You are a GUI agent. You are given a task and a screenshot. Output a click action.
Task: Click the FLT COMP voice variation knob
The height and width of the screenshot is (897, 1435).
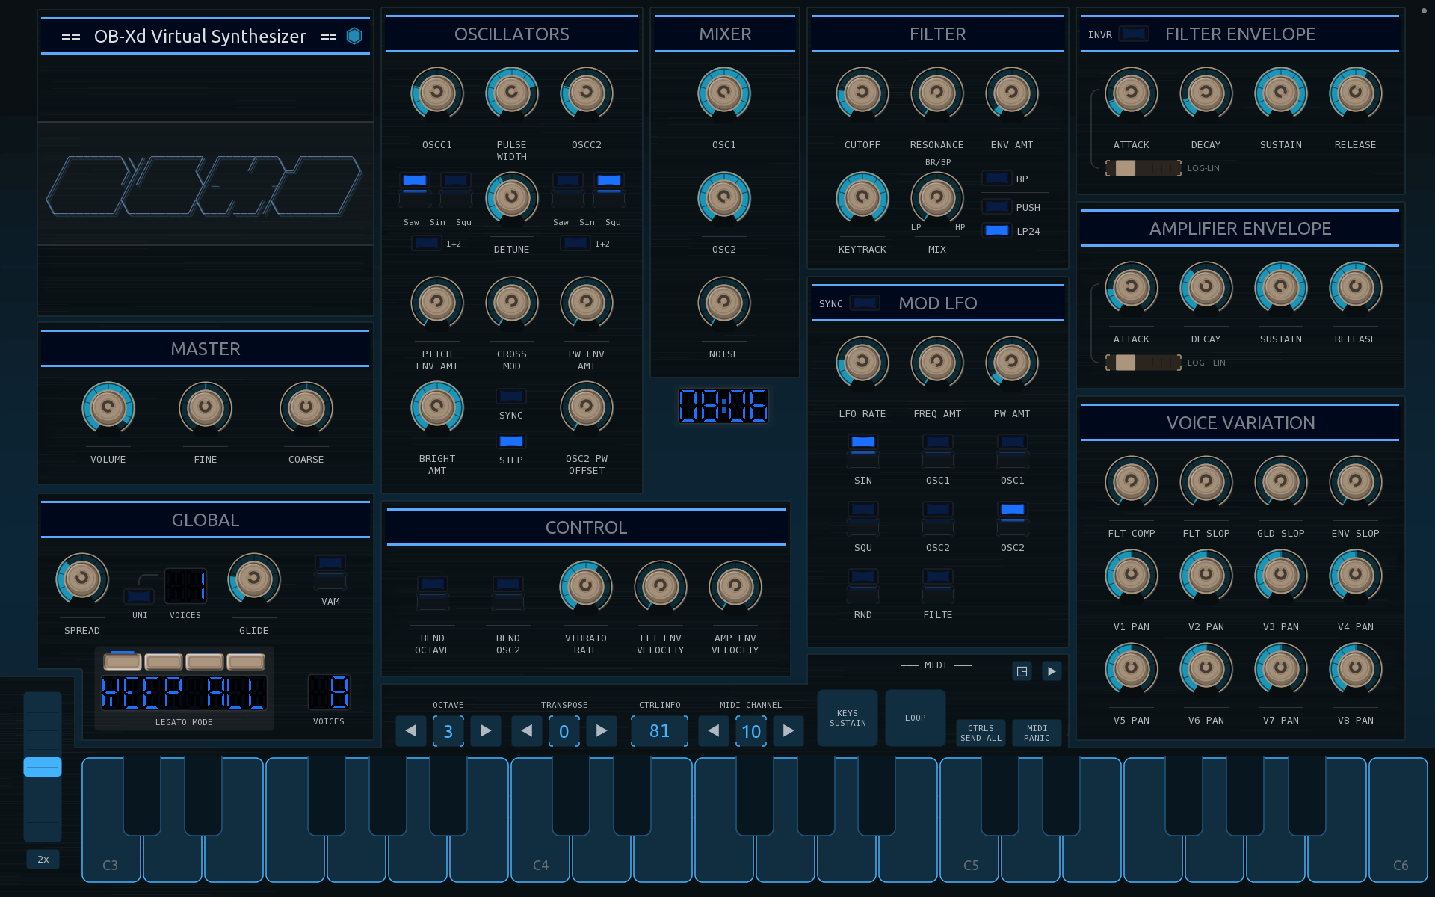(1132, 482)
